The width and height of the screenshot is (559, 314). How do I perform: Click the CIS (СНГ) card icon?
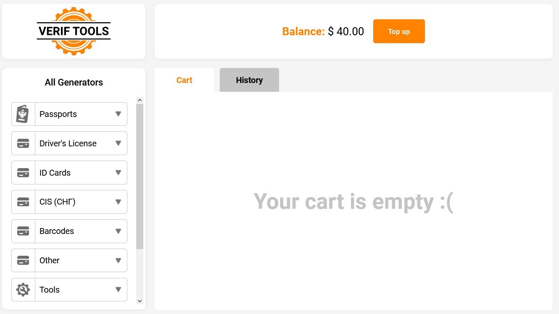(x=23, y=202)
